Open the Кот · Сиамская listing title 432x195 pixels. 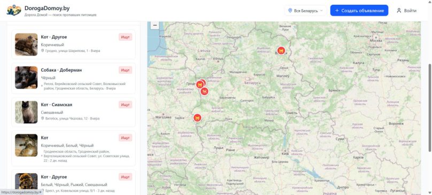(x=57, y=105)
